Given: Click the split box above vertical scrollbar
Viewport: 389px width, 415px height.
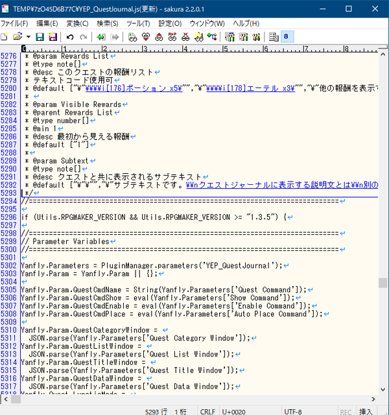Looking at the screenshot, I should click(383, 47).
